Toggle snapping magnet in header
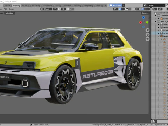This screenshot has height=126, width=168. [x=59, y=9]
